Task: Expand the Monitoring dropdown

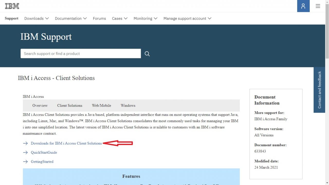Action: tap(145, 18)
